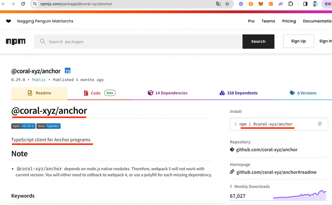Open site information icon in address bar
332x205 pixels.
[35, 4]
